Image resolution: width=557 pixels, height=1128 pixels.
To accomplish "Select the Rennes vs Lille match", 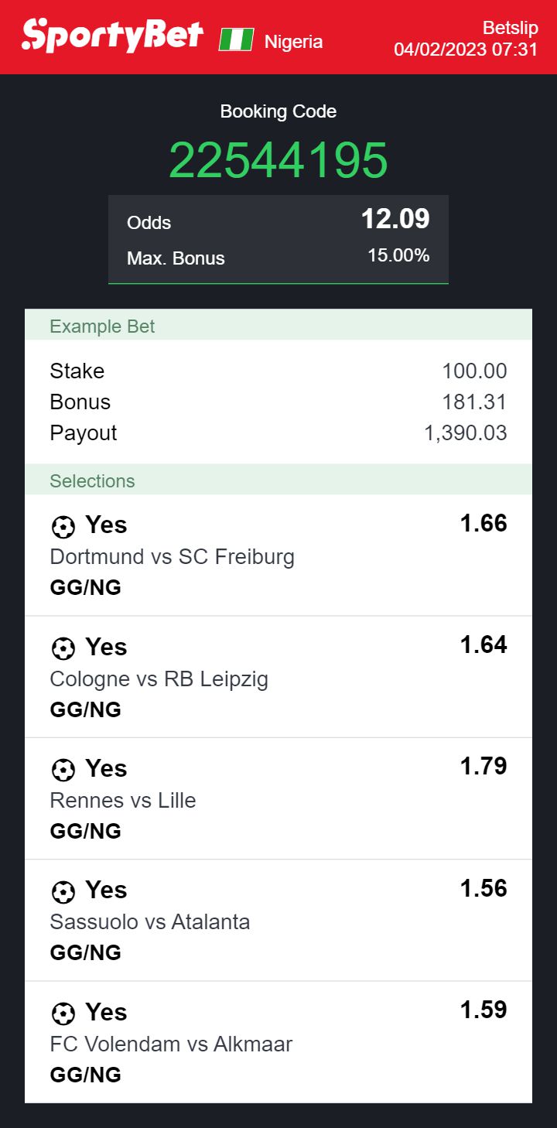I will 123,801.
